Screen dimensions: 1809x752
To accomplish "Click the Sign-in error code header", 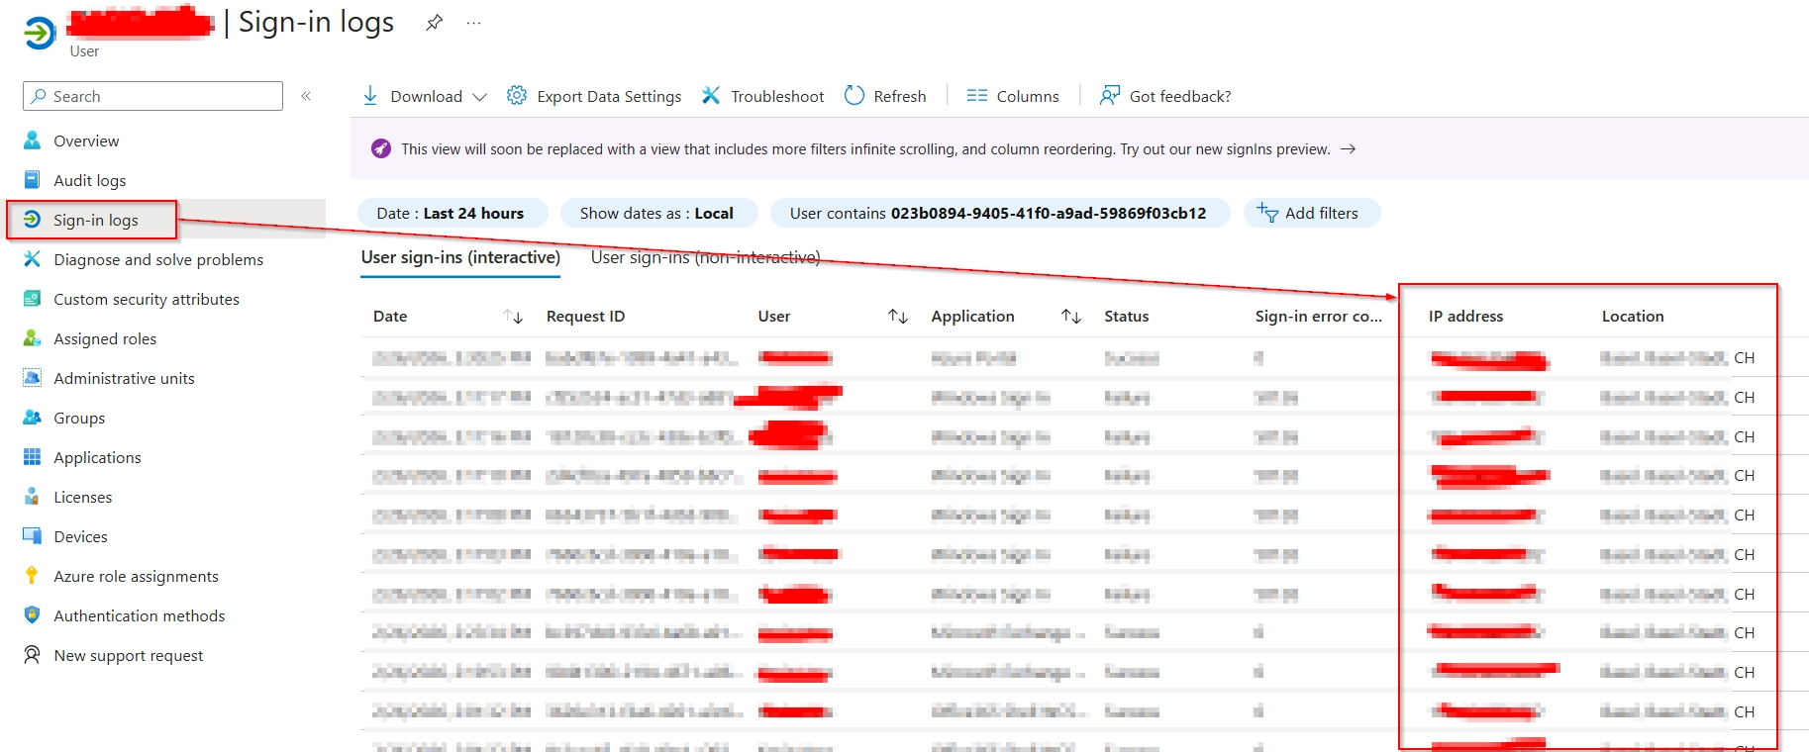I will click(x=1318, y=317).
